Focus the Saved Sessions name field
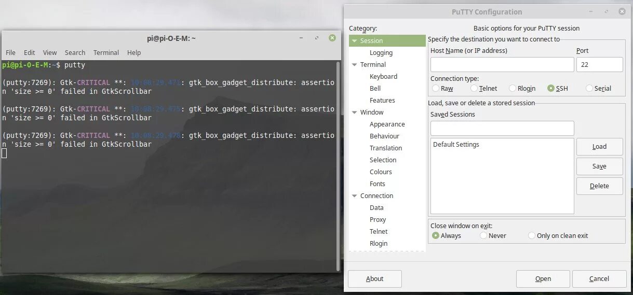 pyautogui.click(x=502, y=128)
